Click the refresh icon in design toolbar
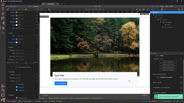 pyautogui.click(x=148, y=9)
